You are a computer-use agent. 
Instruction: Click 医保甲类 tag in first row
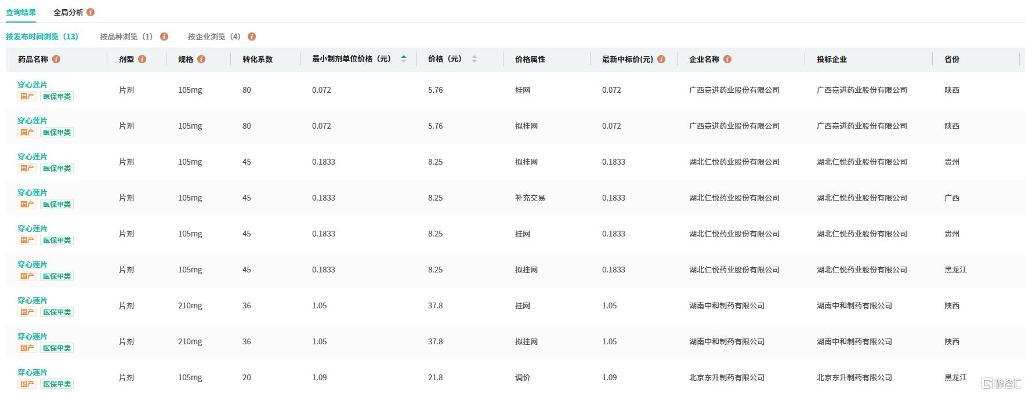pyautogui.click(x=57, y=97)
